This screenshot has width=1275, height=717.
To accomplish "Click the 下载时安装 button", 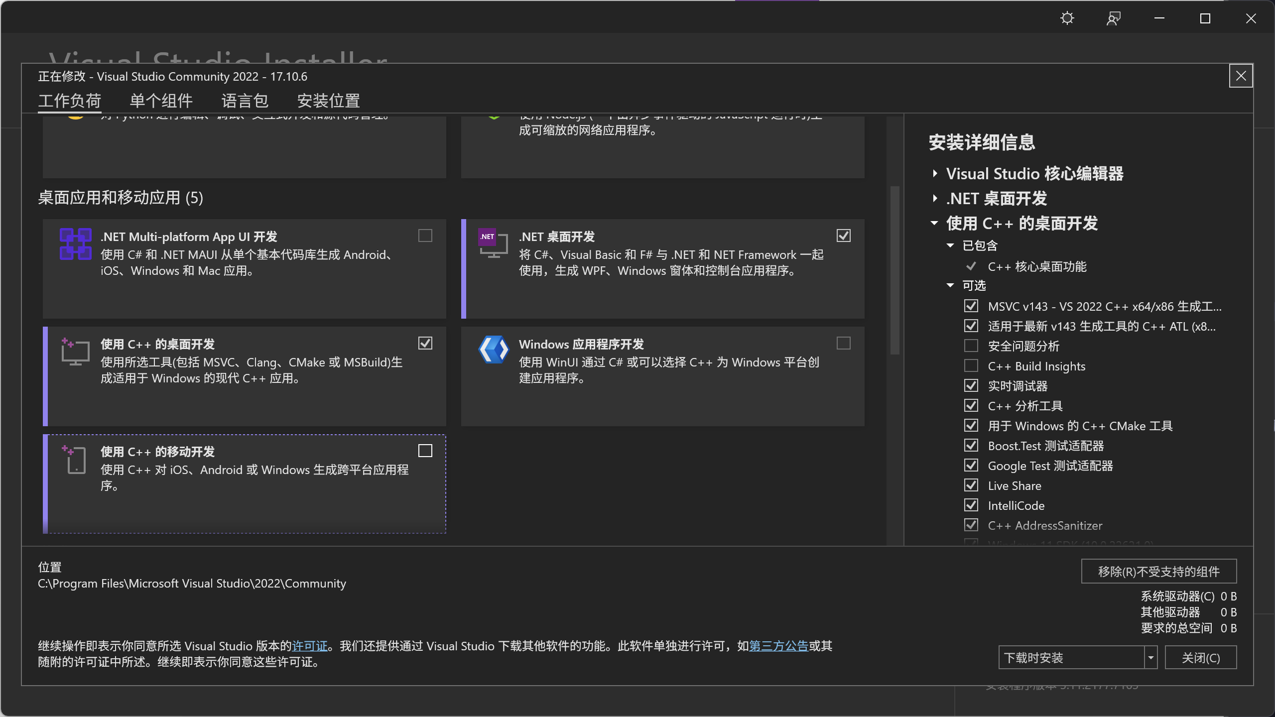I will (x=1072, y=658).
